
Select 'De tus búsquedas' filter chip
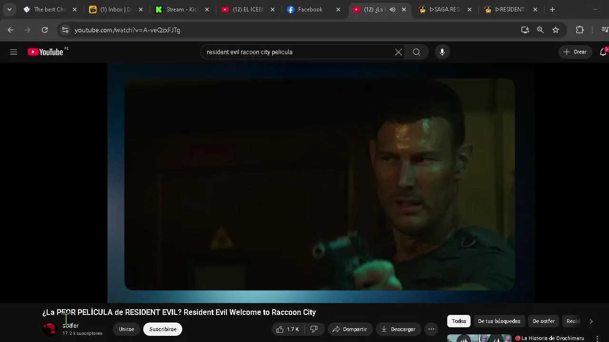(x=499, y=321)
